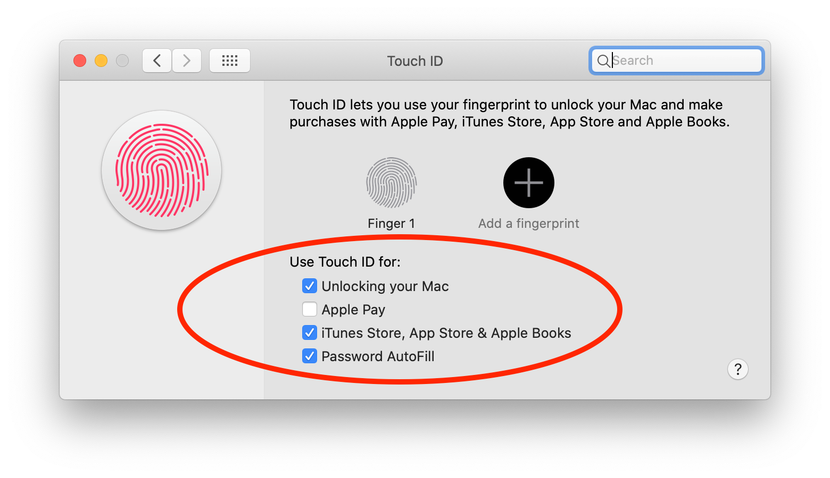Go forward using the right chevron
The height and width of the screenshot is (478, 830).
click(x=187, y=61)
